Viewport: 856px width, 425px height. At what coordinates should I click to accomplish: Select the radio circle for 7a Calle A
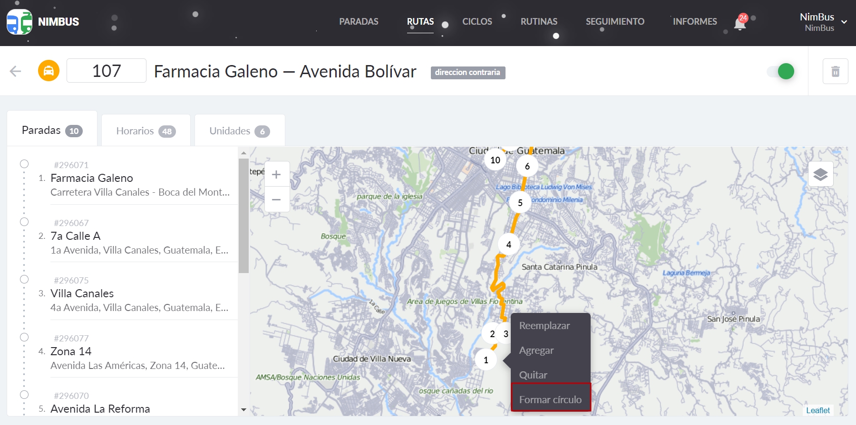(24, 222)
